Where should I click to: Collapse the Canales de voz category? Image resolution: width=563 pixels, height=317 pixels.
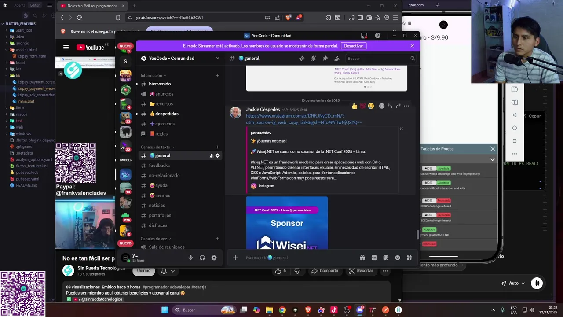tap(156, 239)
